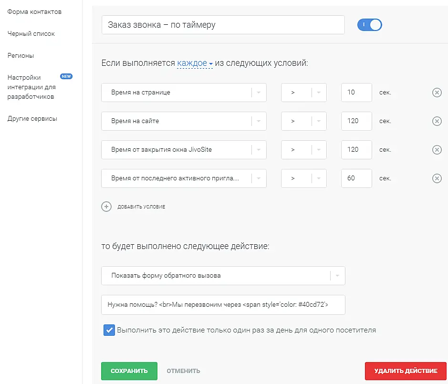Toggle the rule enabled switch off
Image resolution: width=448 pixels, height=384 pixels.
(x=370, y=25)
